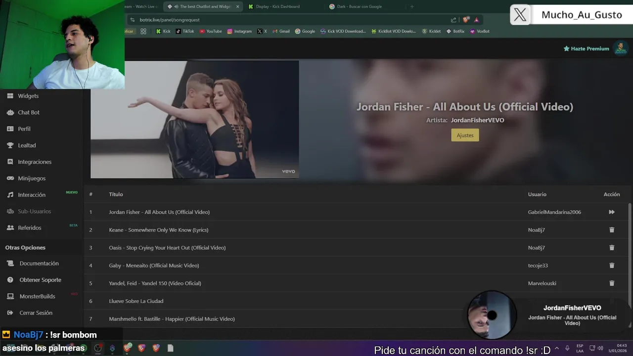The height and width of the screenshot is (356, 633).
Task: Open the X bookmark
Action: point(262,31)
